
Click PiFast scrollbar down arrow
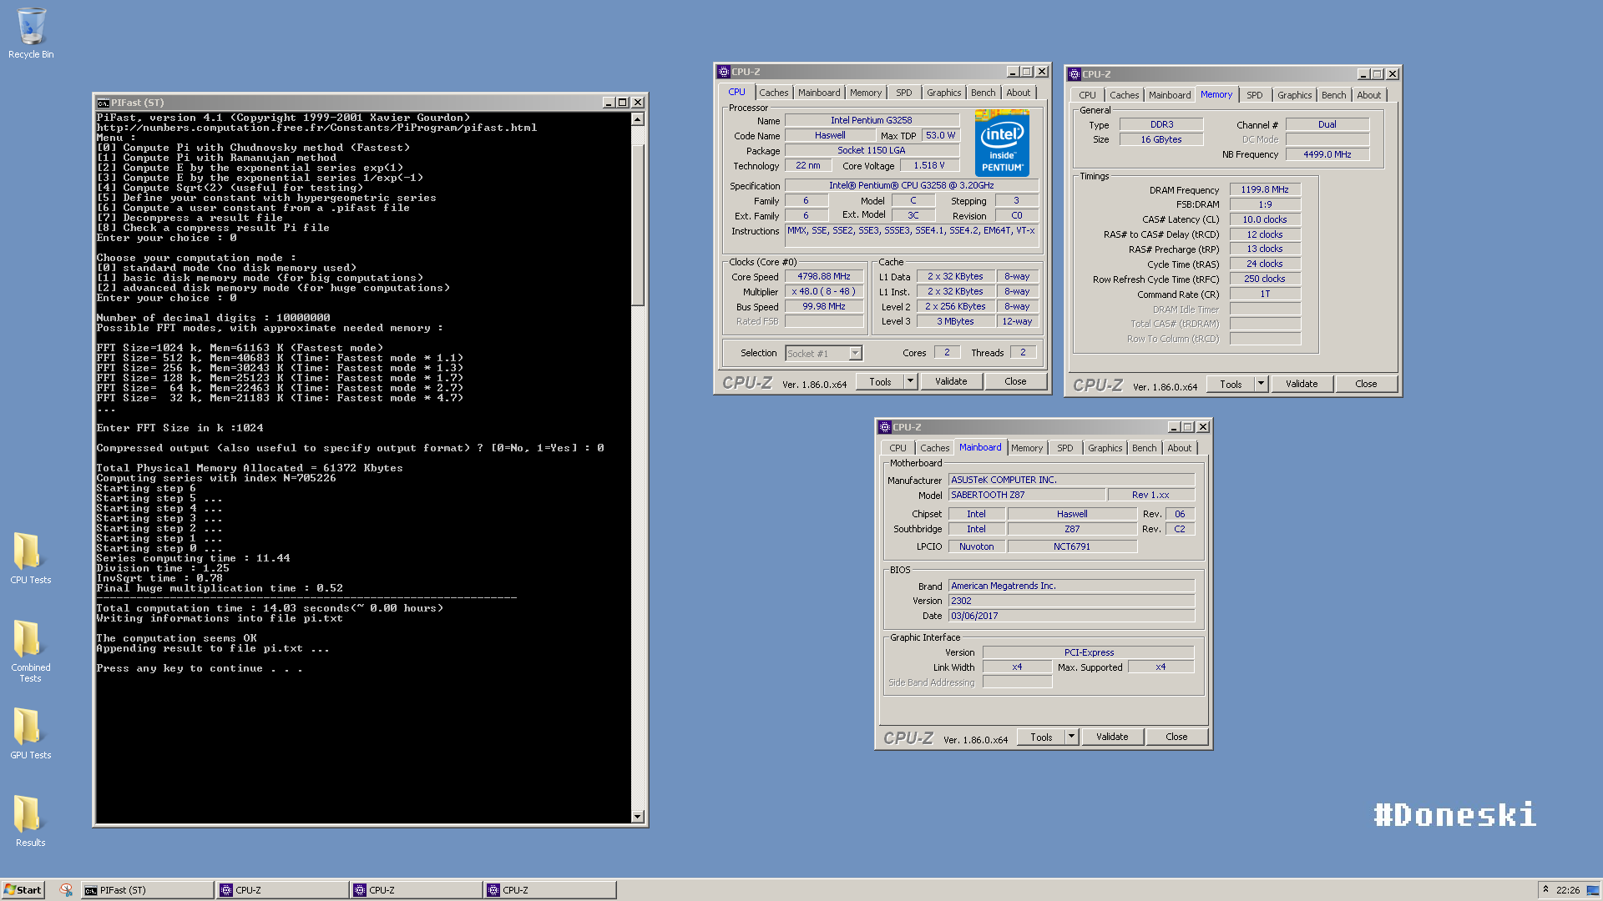click(638, 817)
